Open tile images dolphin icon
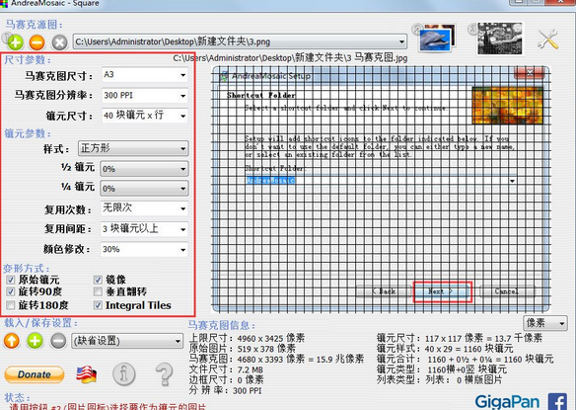The image size is (576, 410). click(x=437, y=38)
